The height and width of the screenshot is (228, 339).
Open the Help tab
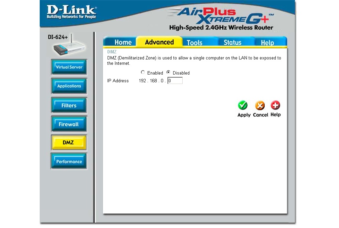pos(267,43)
